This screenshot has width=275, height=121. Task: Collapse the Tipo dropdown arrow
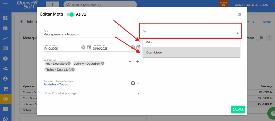(x=237, y=33)
